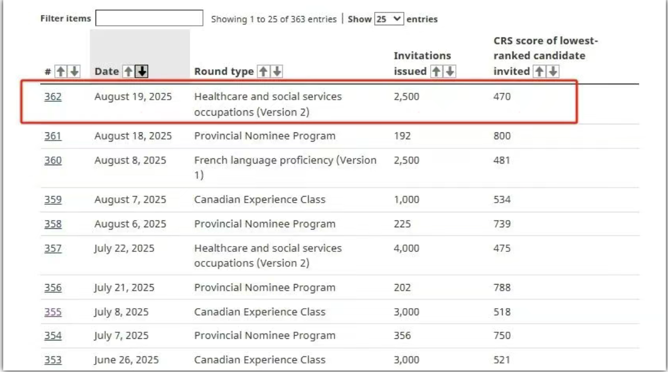The height and width of the screenshot is (372, 668).
Task: Sort the Date column ascending
Action: [128, 71]
